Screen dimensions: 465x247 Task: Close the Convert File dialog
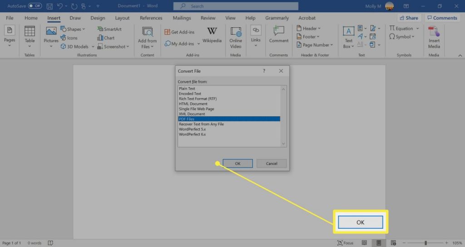pyautogui.click(x=281, y=71)
